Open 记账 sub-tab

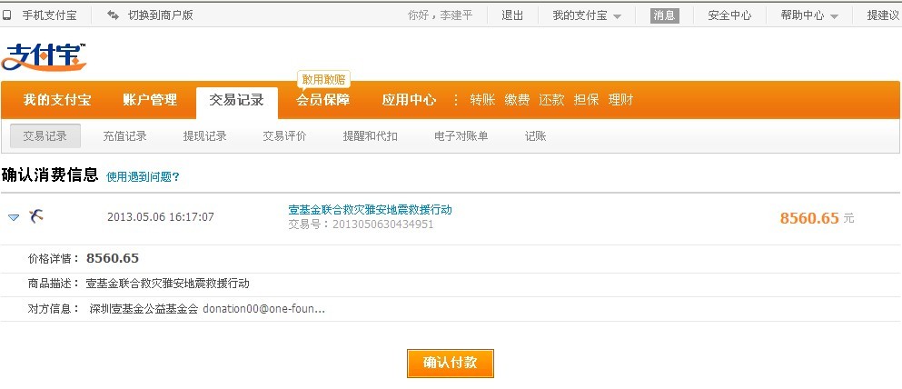[535, 136]
